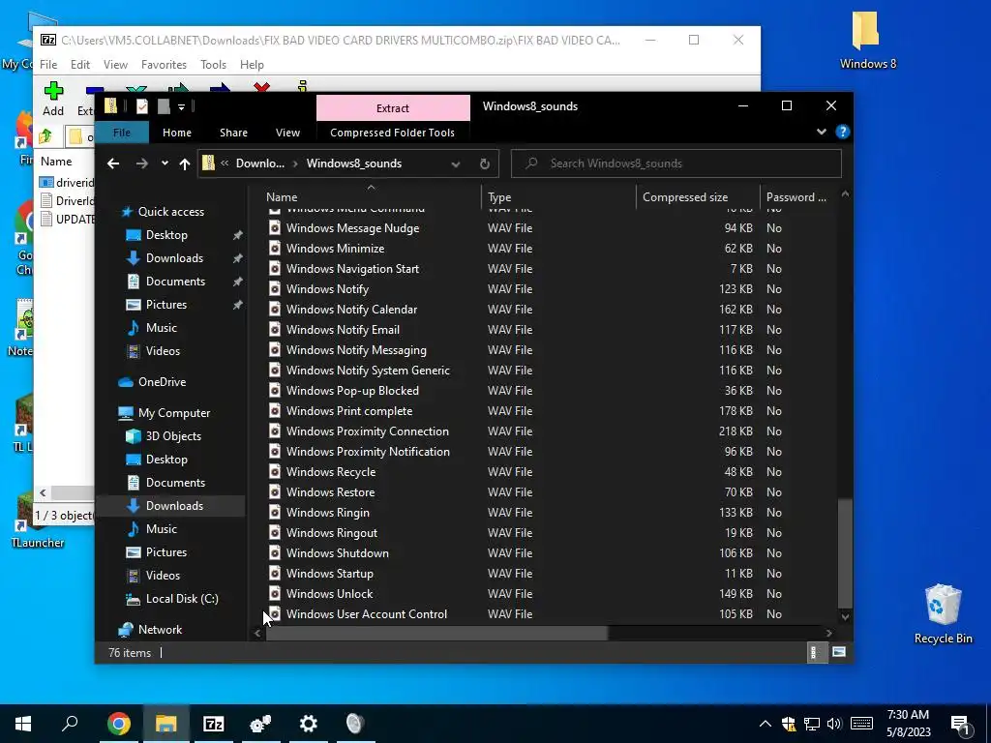Image resolution: width=991 pixels, height=743 pixels.
Task: Select Windows Message Nudge file
Action: point(352,228)
